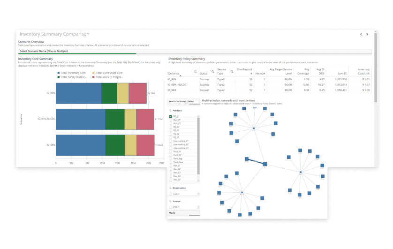Search the Service Type column
Viewport: 393px width, 249px height.
pos(232,72)
